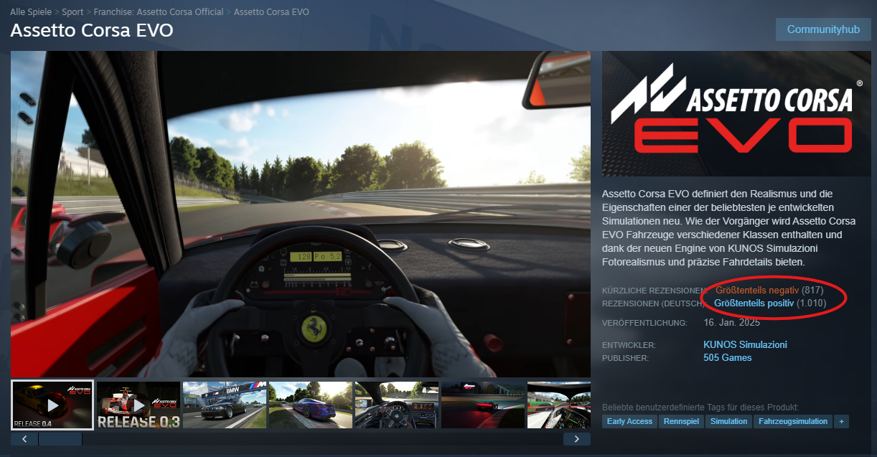The image size is (877, 457).
Task: Click the main cockpit screenshot
Action: (301, 214)
